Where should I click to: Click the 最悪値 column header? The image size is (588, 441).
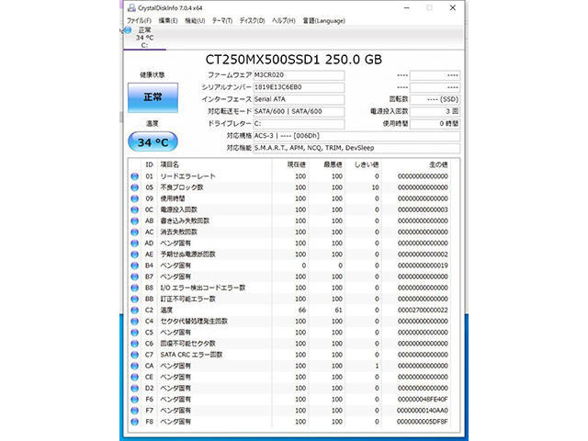click(x=333, y=164)
